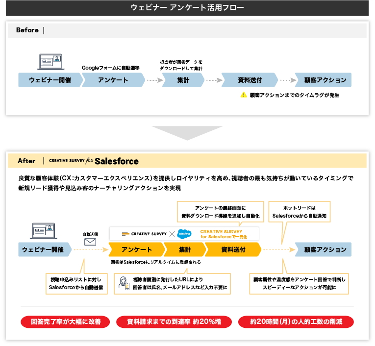The image size is (375, 346).
Task: Click the 担当者が回答データをダウンロードして集計 caption
Action: click(x=181, y=65)
